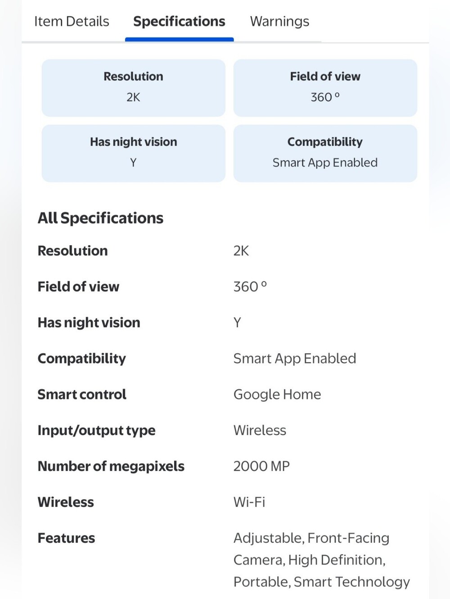Click the Smart App Enabled list value
Viewport: 450px width, 599px height.
pyautogui.click(x=295, y=358)
